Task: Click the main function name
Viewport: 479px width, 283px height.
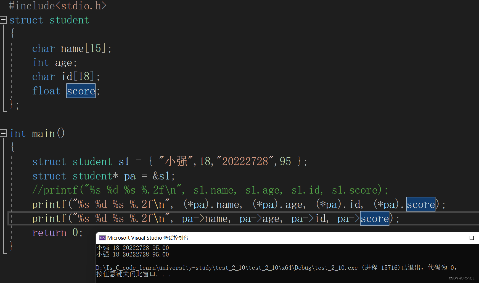Action: click(43, 133)
